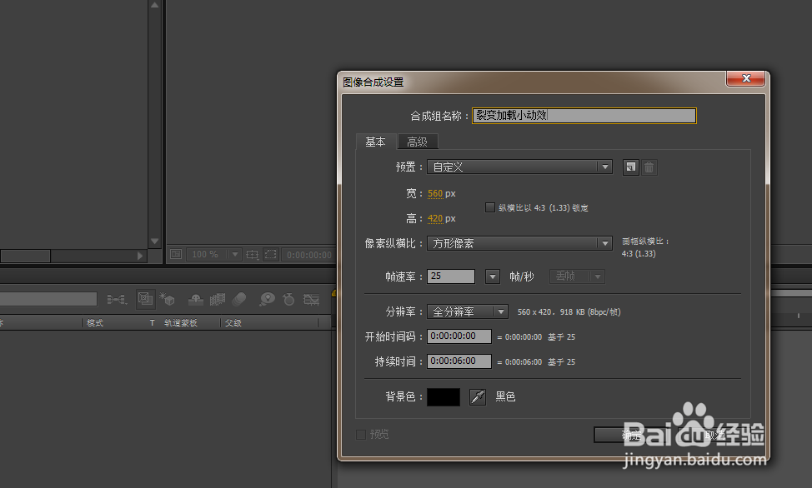The image size is (812, 488).
Task: Click the 560 x 420, 918 KB resolution info
Action: point(569,312)
